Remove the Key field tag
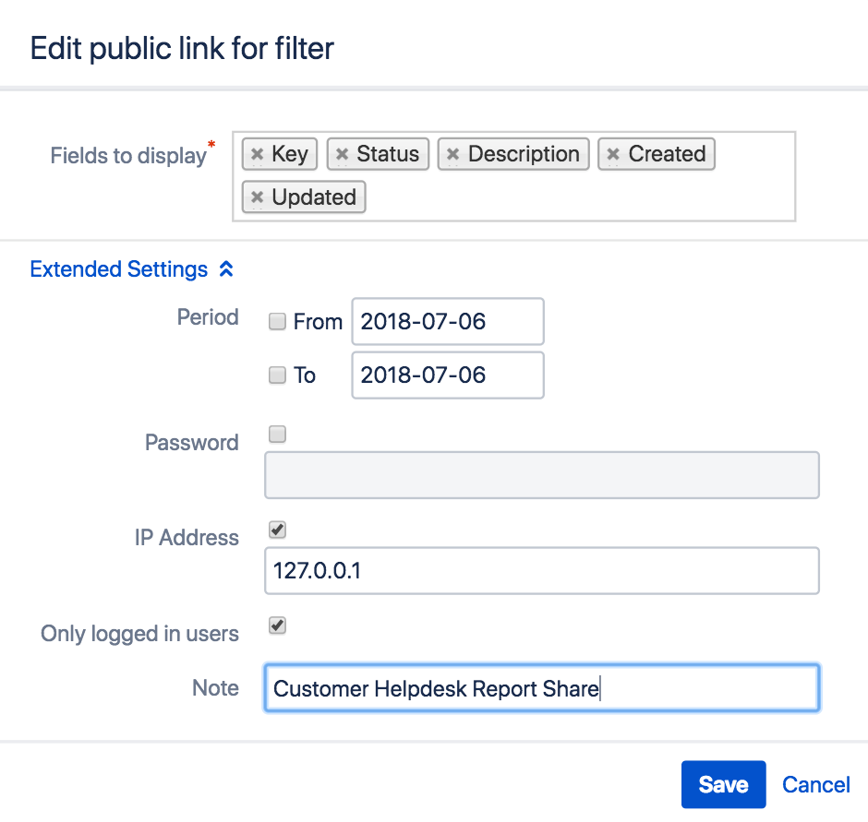Image resolution: width=868 pixels, height=822 pixels. [x=258, y=154]
